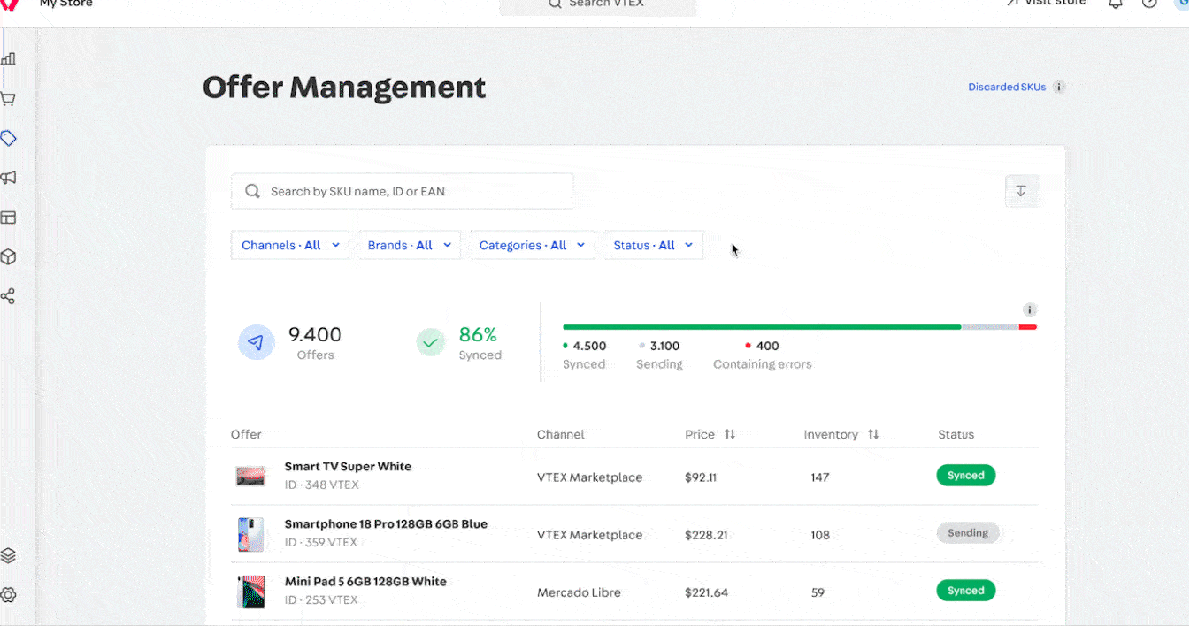Open the box inventory sidebar icon
This screenshot has width=1190, height=626.
(9, 257)
